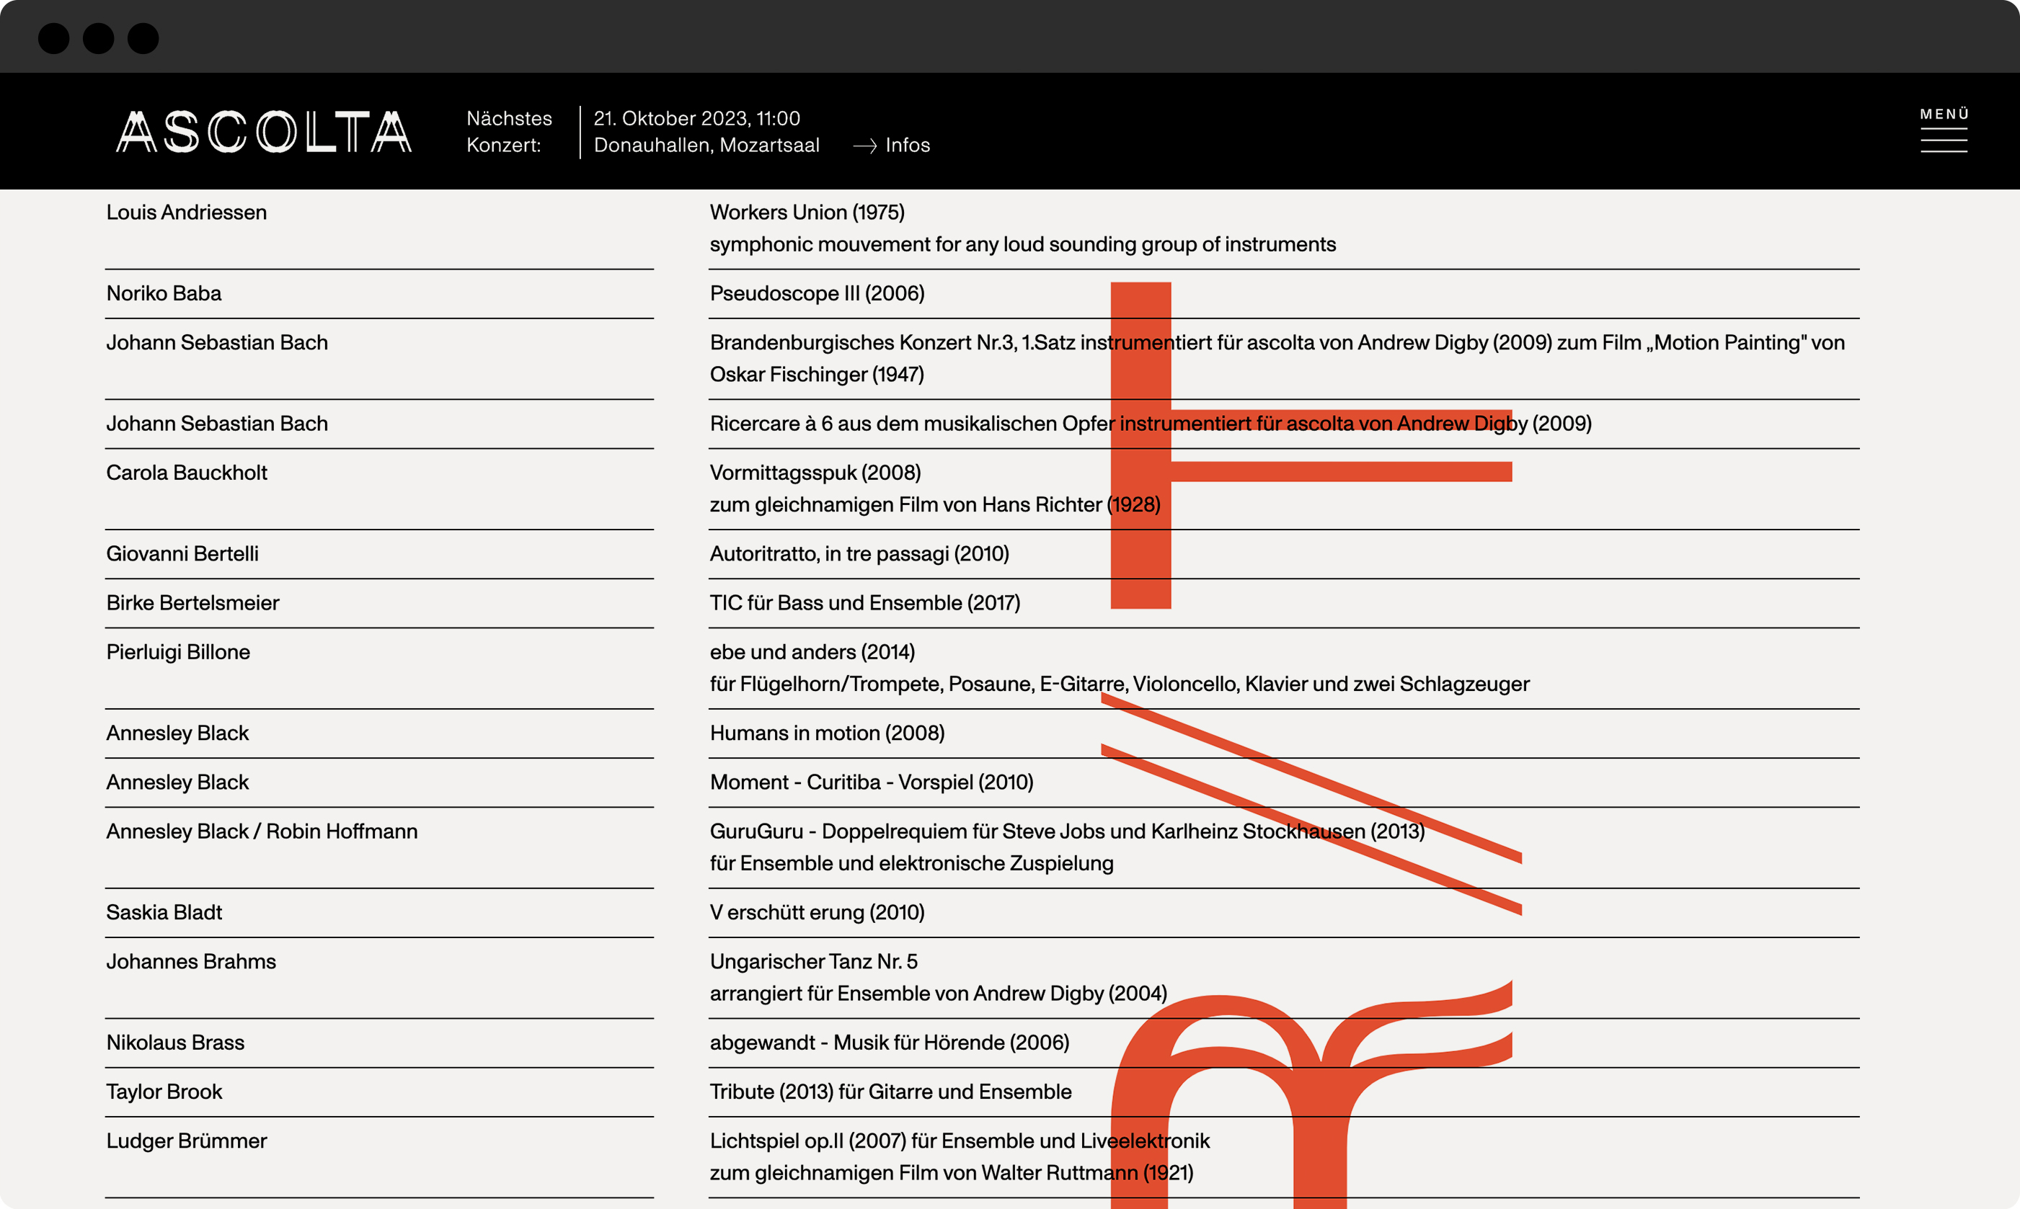Click the Pierluigi Billone entry
Screen dimensions: 2020x1209
[178, 652]
